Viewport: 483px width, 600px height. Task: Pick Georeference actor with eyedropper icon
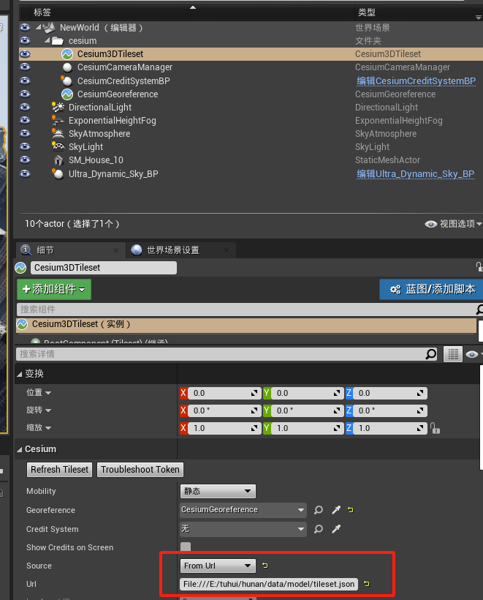[x=336, y=510]
